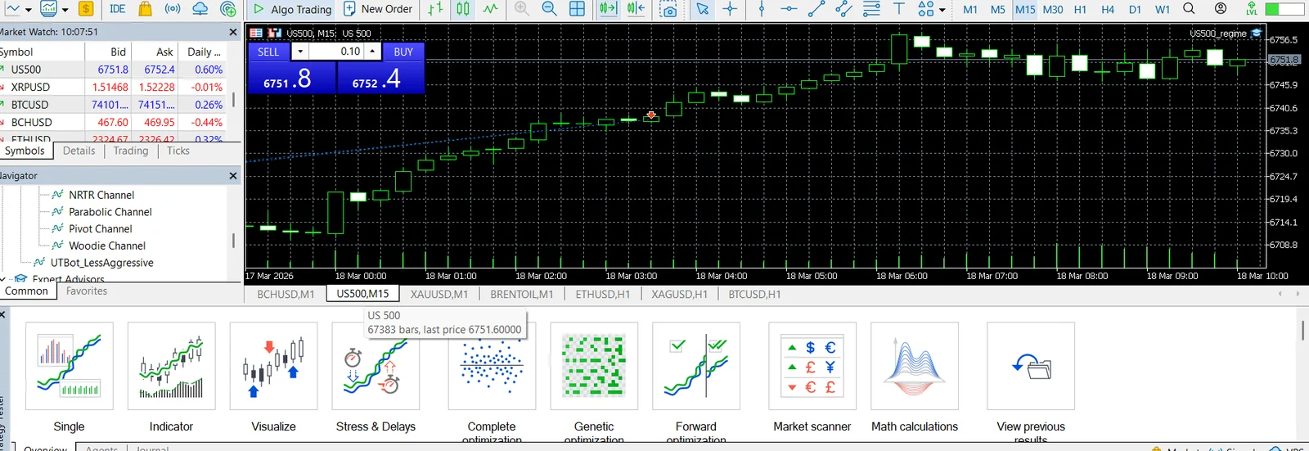Click the US500_regime indicator icon on chart

point(1256,34)
